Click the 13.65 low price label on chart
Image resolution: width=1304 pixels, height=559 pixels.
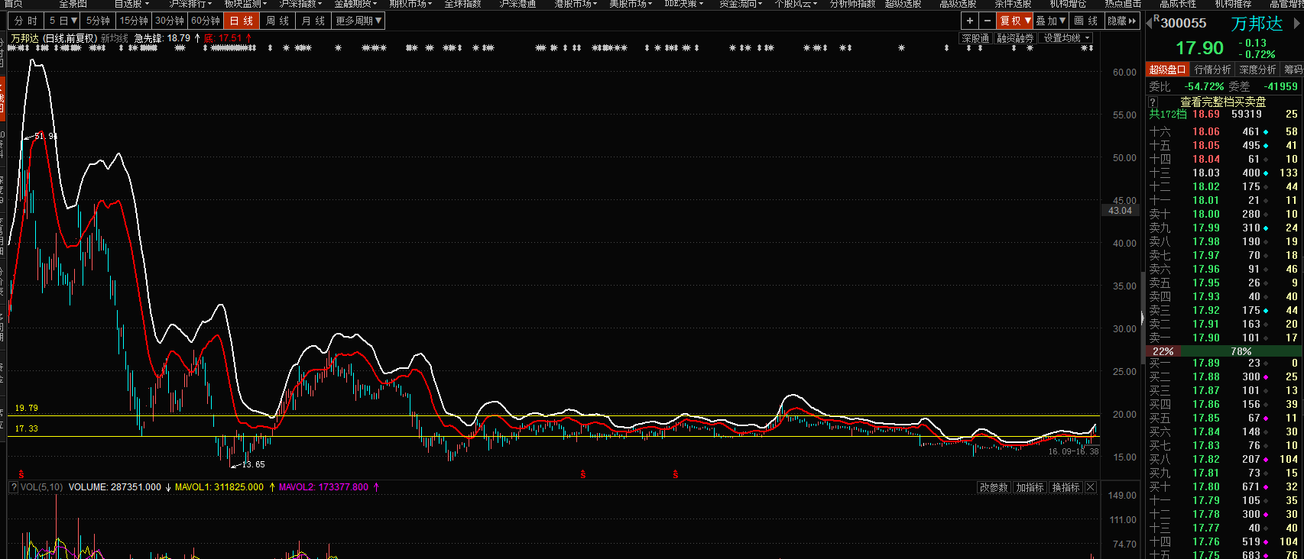[254, 464]
